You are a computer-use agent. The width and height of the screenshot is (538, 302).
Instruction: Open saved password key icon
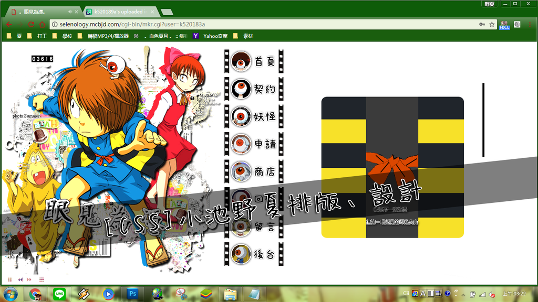pos(482,24)
